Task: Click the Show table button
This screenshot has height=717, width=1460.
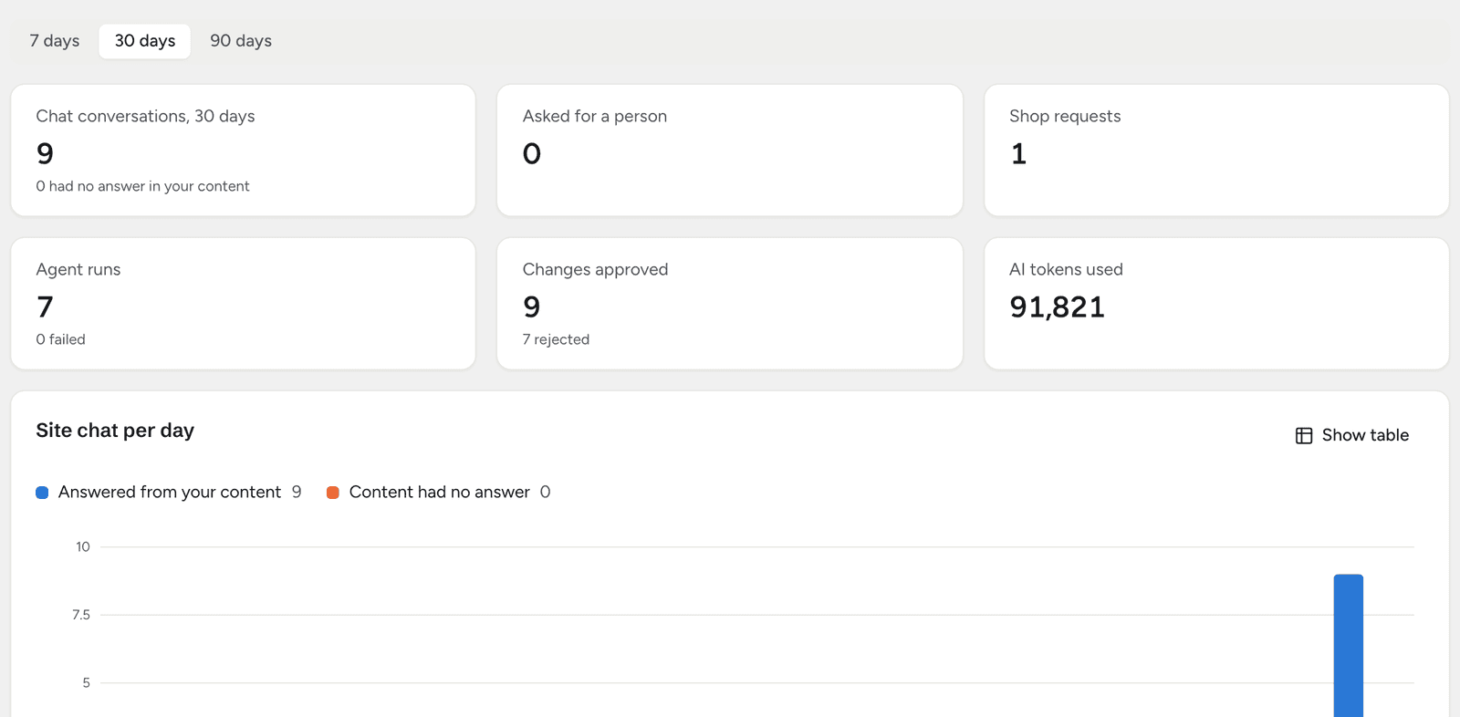Action: [x=1352, y=435]
